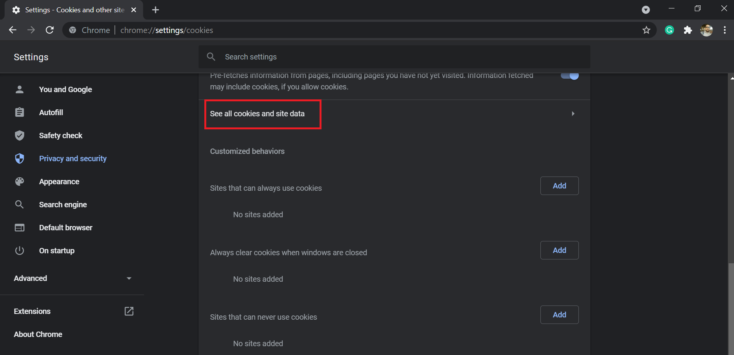Bookmark this page with the star icon
This screenshot has height=355, width=734.
click(x=646, y=30)
